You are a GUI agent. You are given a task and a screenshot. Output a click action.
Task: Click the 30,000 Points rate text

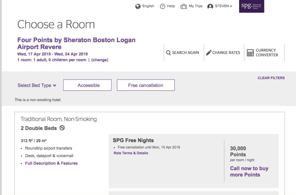click(238, 151)
